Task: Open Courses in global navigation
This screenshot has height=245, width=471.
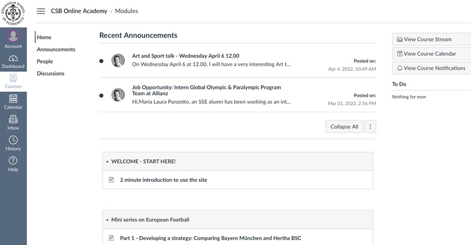Action: point(13,80)
